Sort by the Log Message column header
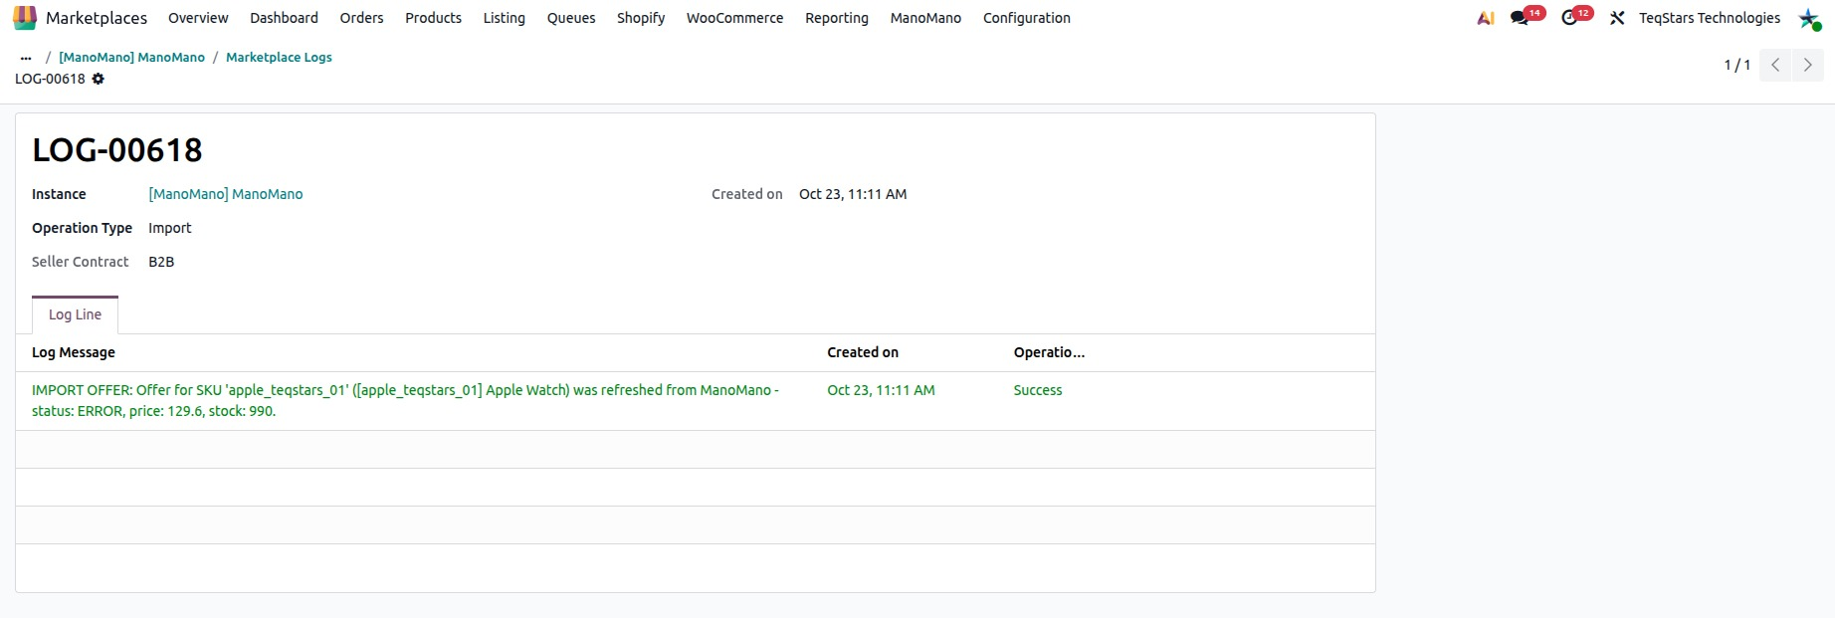The width and height of the screenshot is (1835, 618). pyautogui.click(x=74, y=352)
